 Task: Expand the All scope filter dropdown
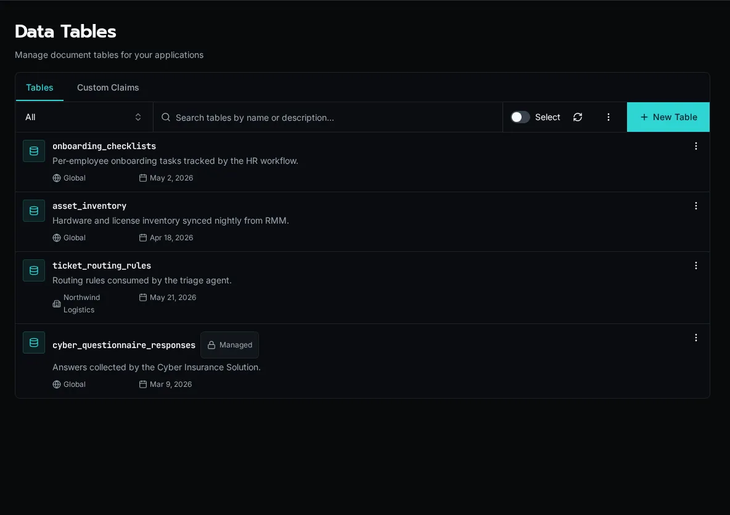coord(84,117)
